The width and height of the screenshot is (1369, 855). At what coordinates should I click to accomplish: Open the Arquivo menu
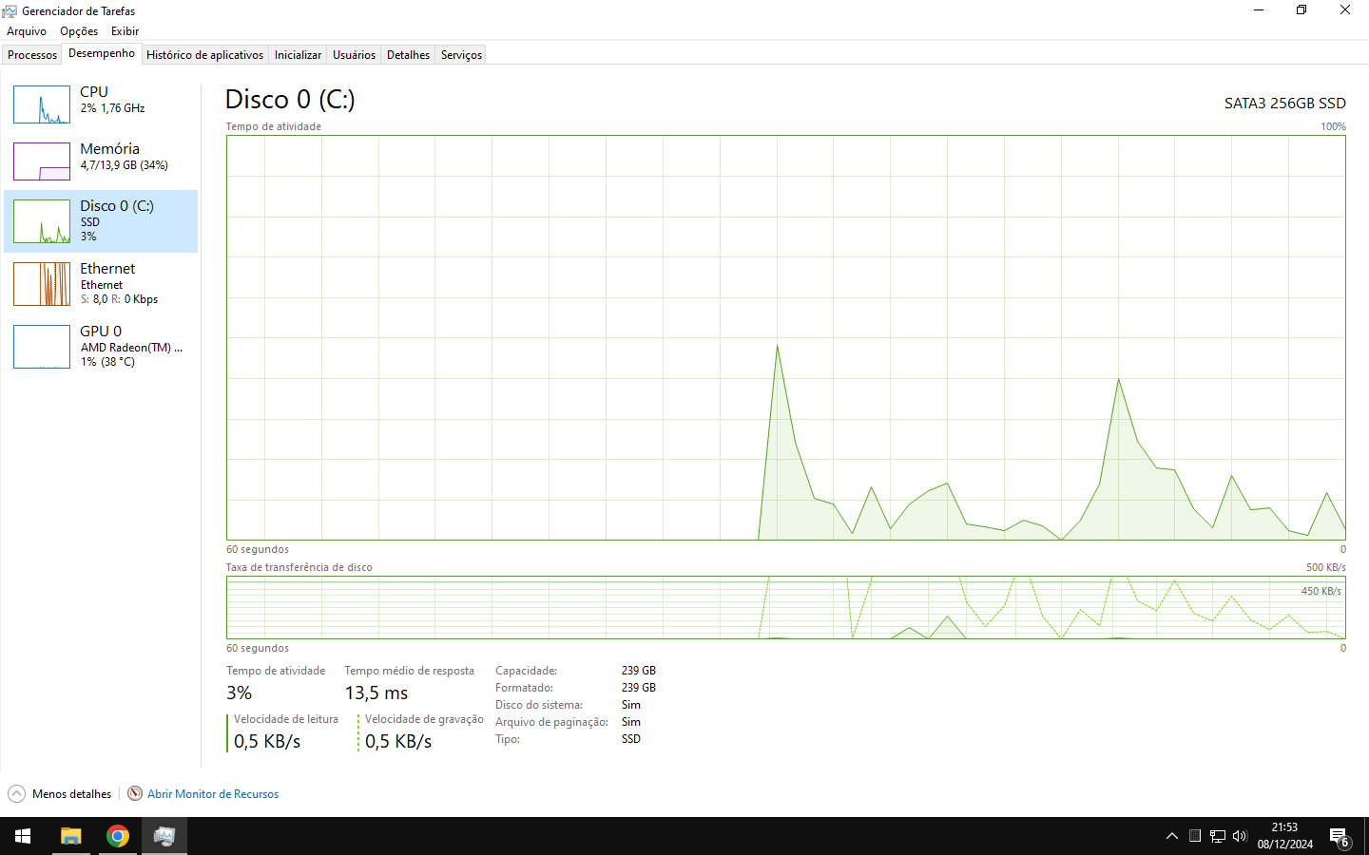click(27, 31)
